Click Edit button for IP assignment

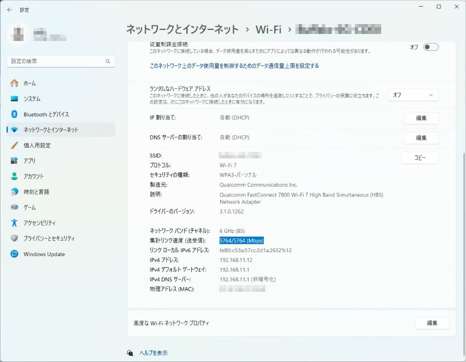(421, 118)
